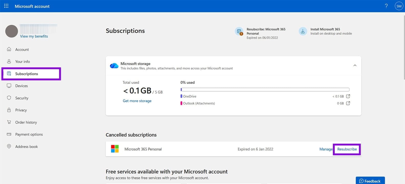Click the "< 0.1 GB" total used value
Screen dimensions: 405x184
tap(137, 90)
